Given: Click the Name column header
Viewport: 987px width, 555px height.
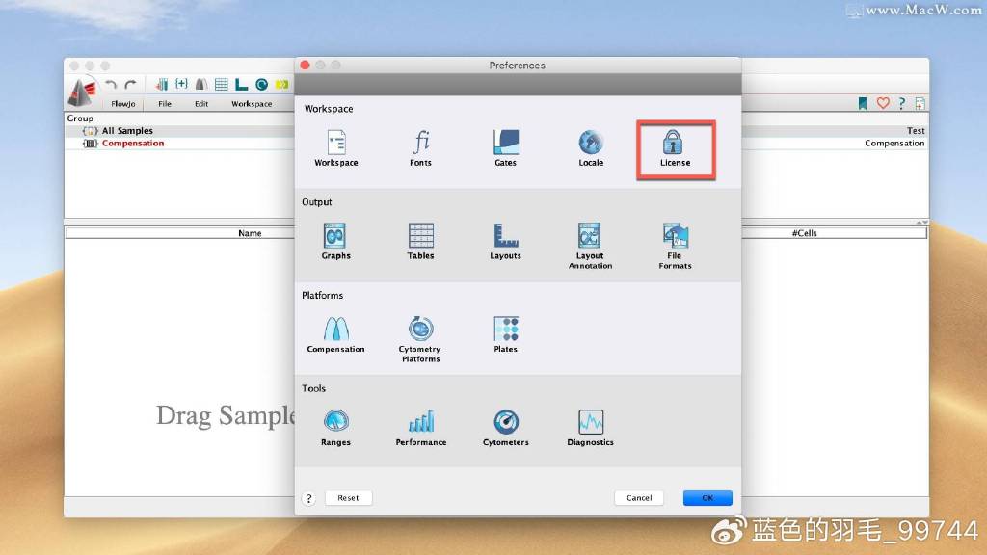Looking at the screenshot, I should tap(250, 233).
